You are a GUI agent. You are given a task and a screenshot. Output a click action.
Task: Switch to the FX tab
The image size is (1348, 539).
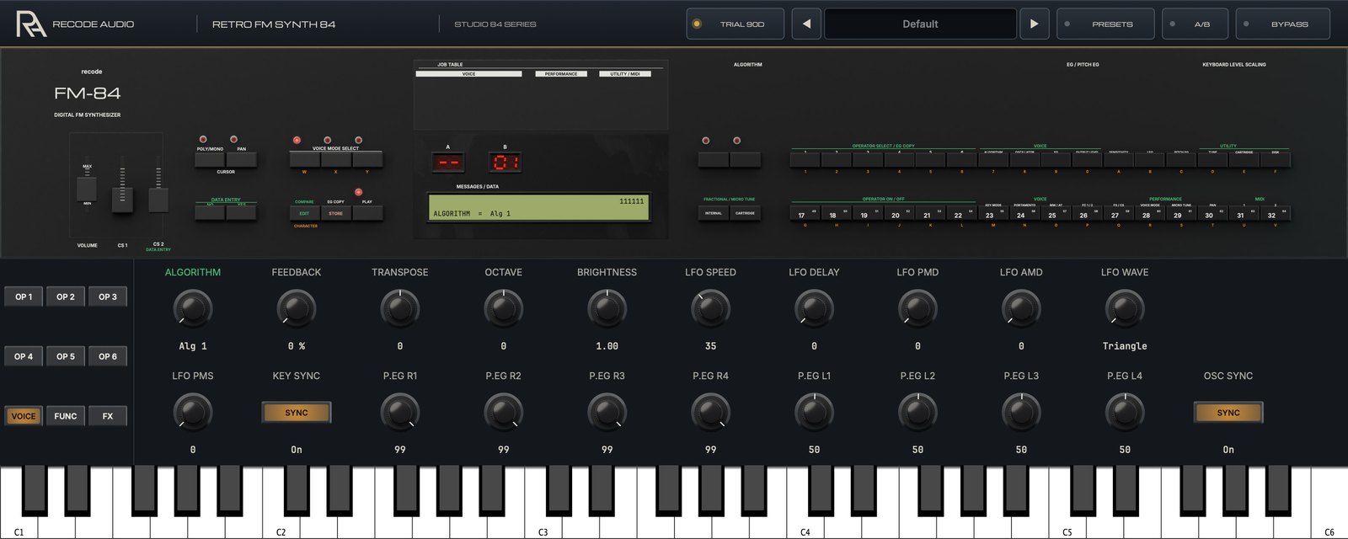(x=108, y=416)
